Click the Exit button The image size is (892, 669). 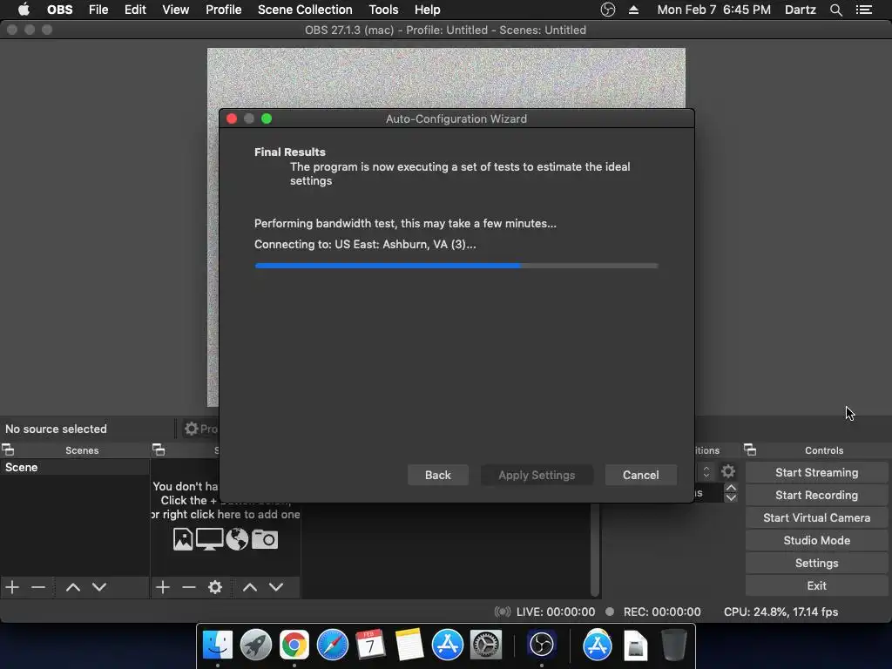pos(816,585)
